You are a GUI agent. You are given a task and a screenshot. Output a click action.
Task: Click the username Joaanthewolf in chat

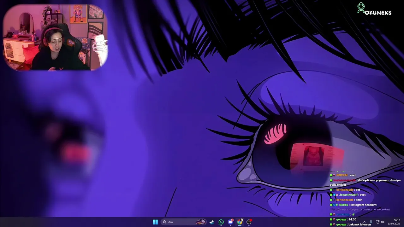click(x=349, y=195)
